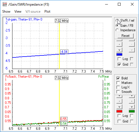Click the minus button above the red swatch
Image resolution: width=139 pixels, height=132 pixels.
coord(119,101)
